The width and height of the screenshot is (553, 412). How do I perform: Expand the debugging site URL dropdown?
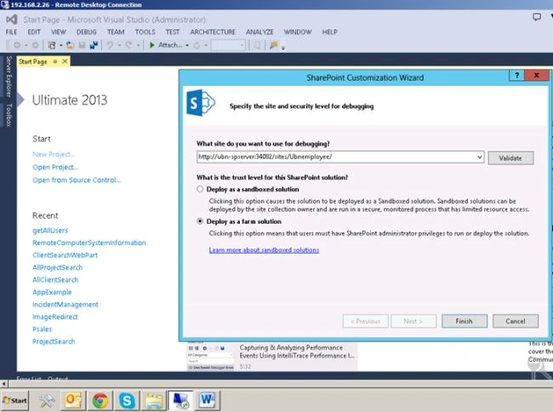coord(480,157)
